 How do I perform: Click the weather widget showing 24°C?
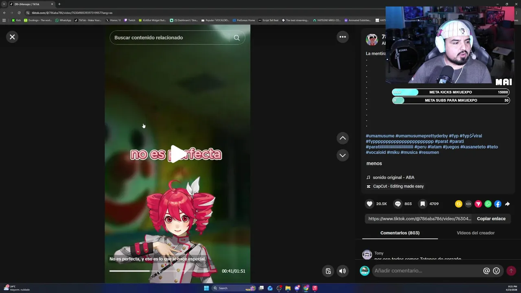(16, 288)
